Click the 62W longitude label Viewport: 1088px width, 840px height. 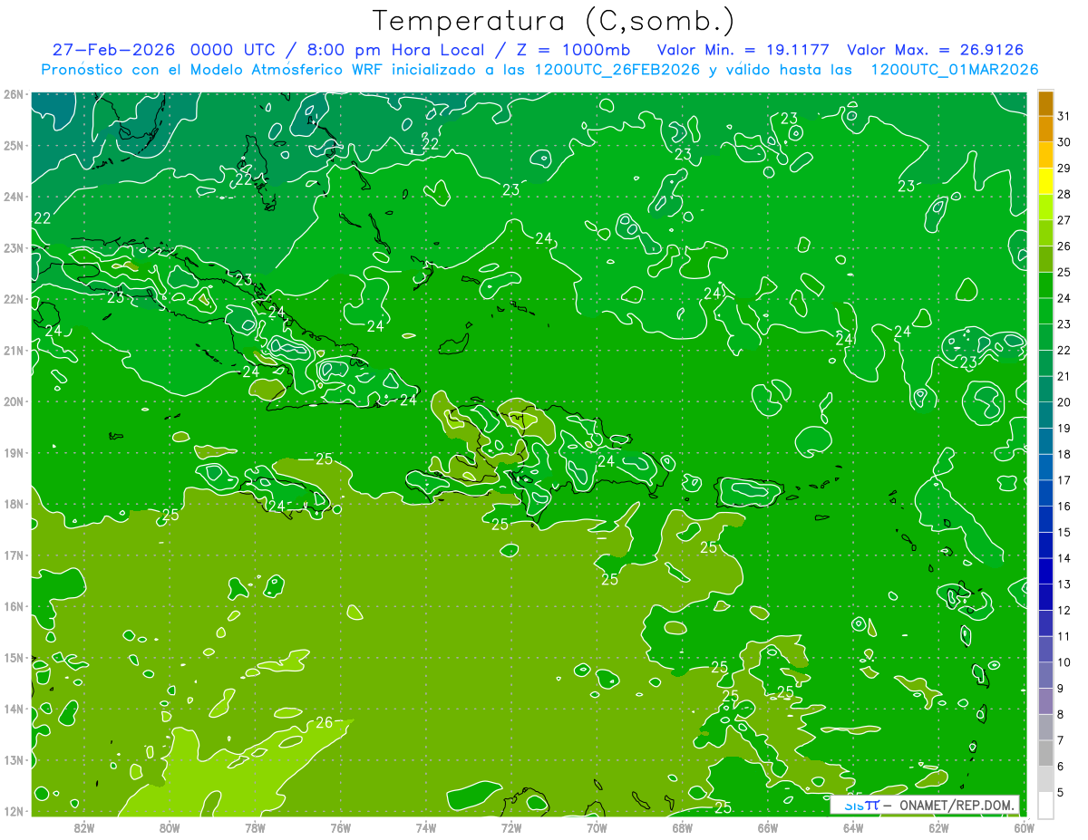click(x=938, y=828)
